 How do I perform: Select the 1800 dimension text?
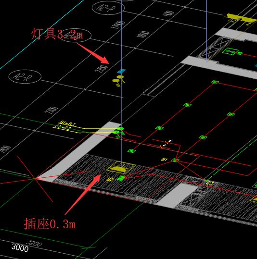143,35
